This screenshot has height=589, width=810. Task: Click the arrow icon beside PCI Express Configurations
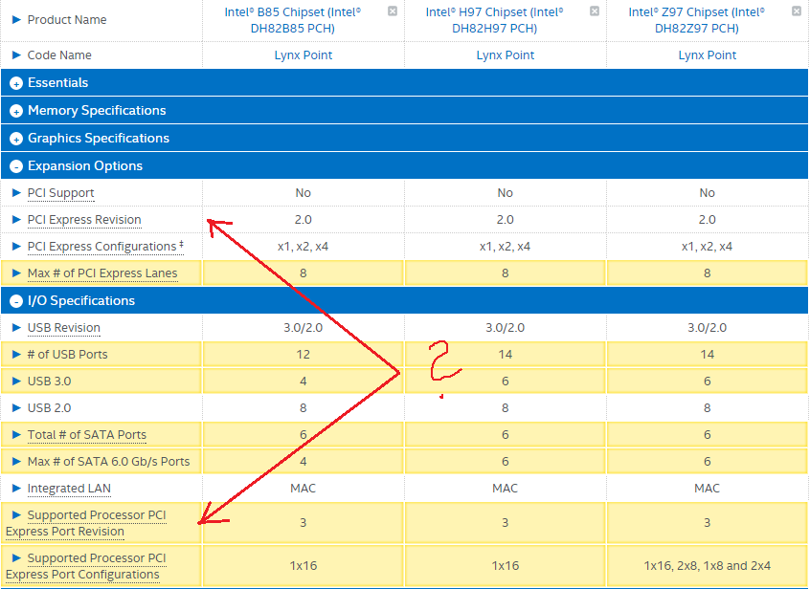(x=16, y=246)
